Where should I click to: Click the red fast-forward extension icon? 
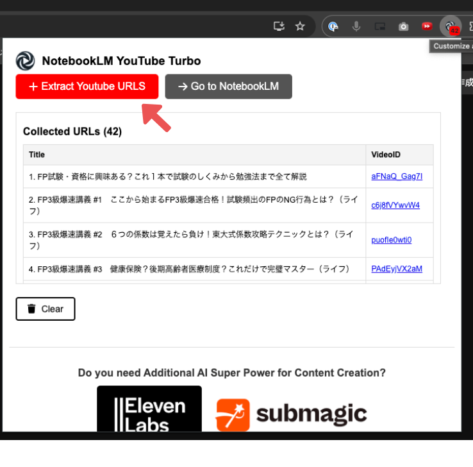pos(427,26)
